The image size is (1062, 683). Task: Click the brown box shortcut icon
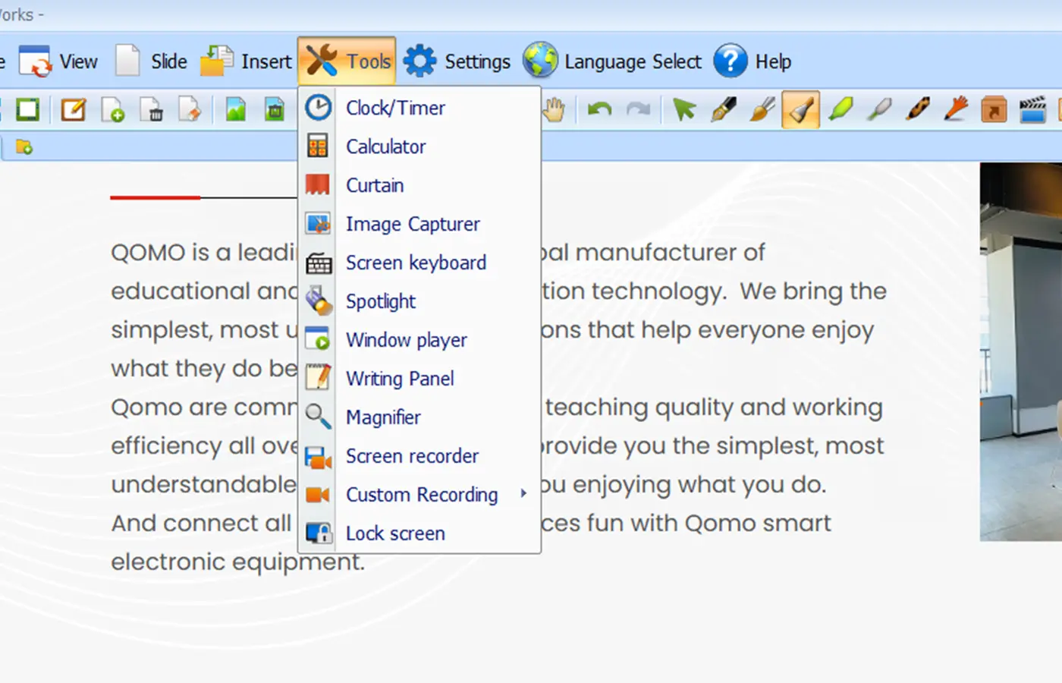994,110
